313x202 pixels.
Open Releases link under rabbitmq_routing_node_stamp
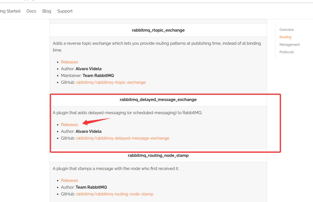tap(69, 180)
